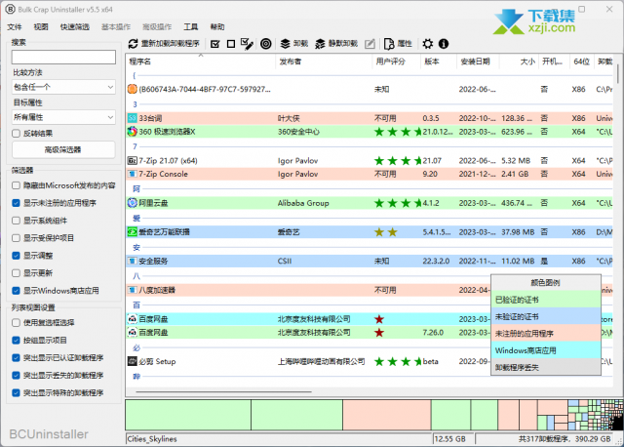The width and height of the screenshot is (624, 447).
Task: Click the 未注册的应用程序 pink legend swatch
Action: pyautogui.click(x=546, y=334)
